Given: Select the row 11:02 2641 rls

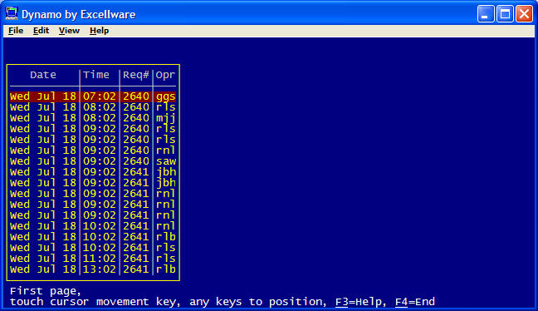Looking at the screenshot, I should (x=93, y=259).
